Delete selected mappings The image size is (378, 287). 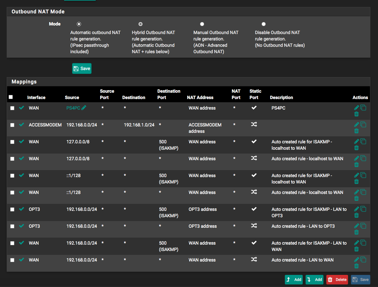pos(337,280)
